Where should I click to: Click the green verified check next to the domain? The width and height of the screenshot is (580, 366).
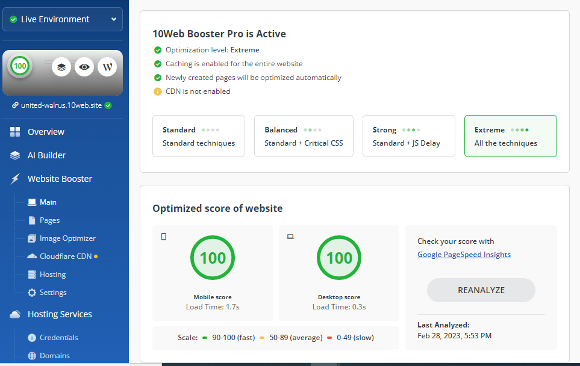click(108, 105)
